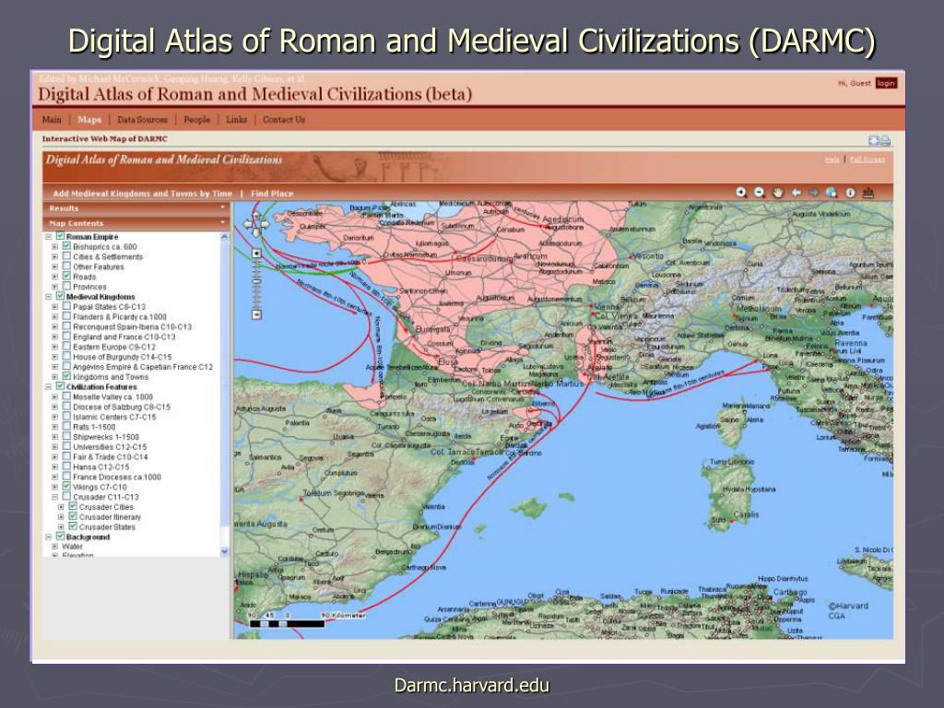
Task: Open the Help link
Action: 832,159
